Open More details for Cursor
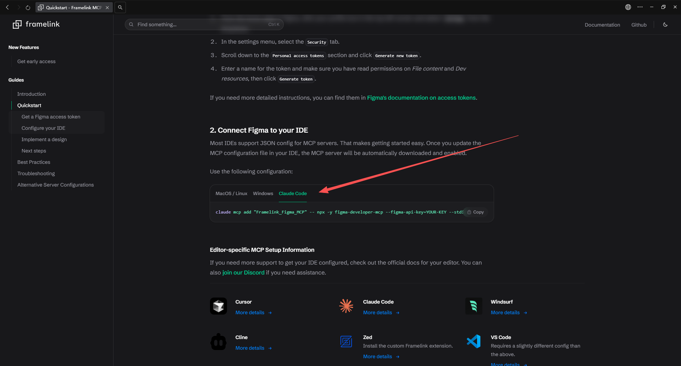681x366 pixels. tap(254, 312)
